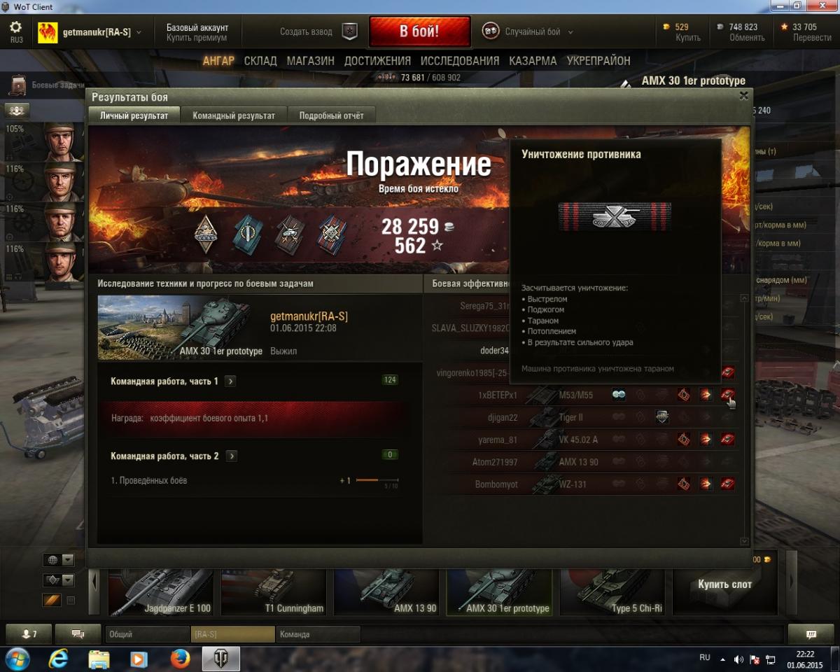840x672 pixels.
Task: Click kill icon in 1xBETEPx1 row
Action: click(727, 395)
